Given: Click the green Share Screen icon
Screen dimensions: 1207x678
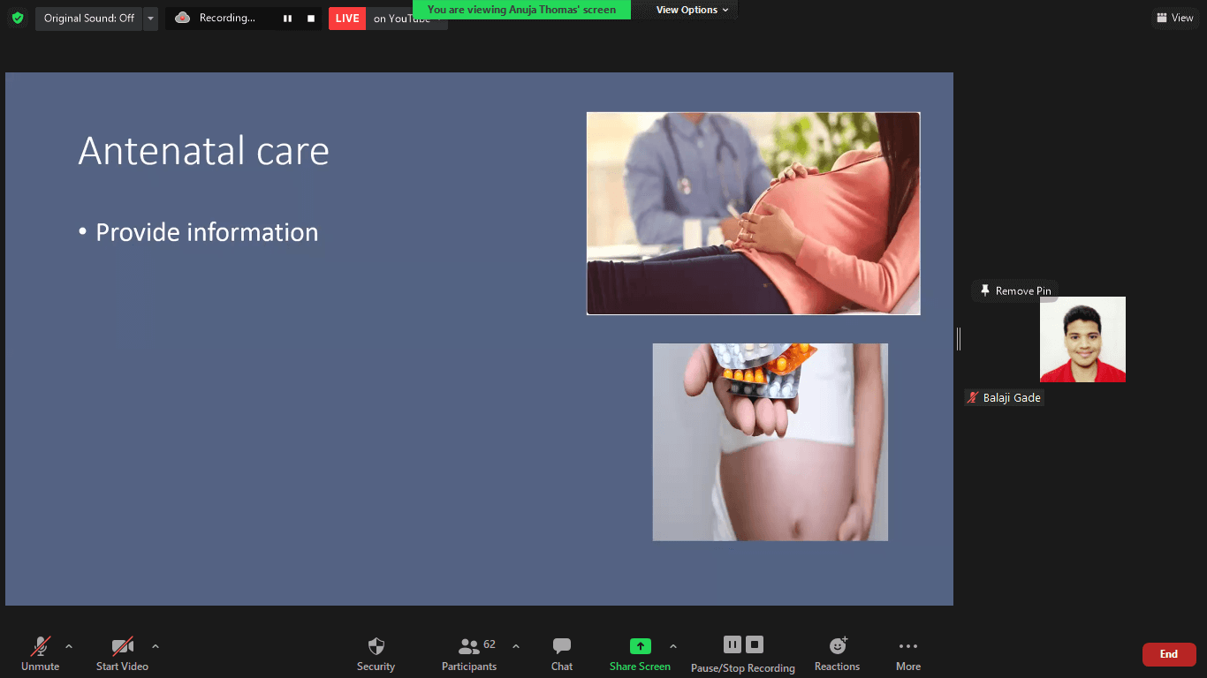Looking at the screenshot, I should (640, 646).
